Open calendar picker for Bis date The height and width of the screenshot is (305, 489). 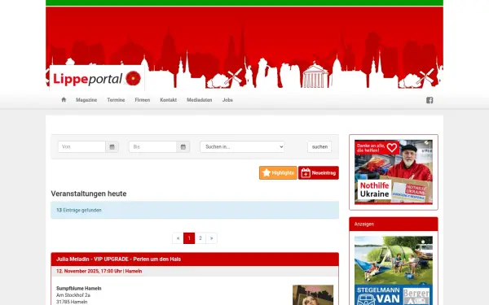[183, 147]
